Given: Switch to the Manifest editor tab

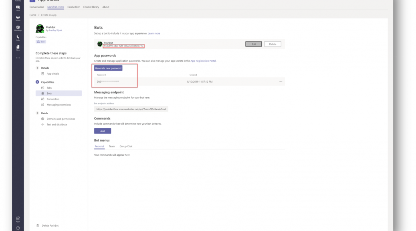Looking at the screenshot, I should [x=55, y=7].
